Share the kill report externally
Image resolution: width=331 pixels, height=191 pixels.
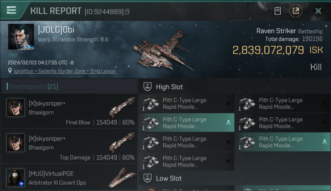click(296, 11)
